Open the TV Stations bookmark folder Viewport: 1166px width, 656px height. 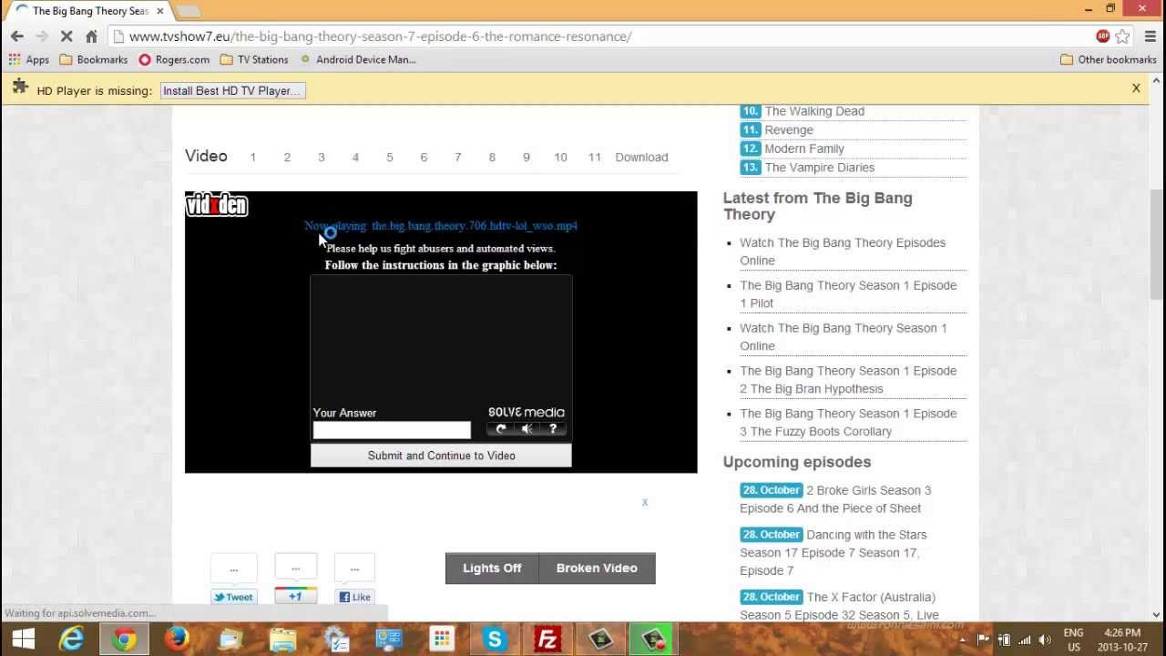[x=254, y=59]
